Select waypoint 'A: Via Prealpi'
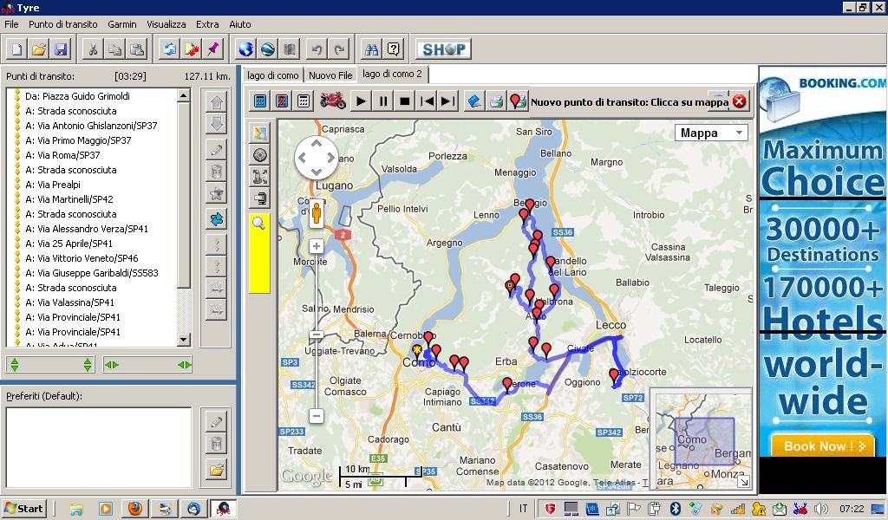Screen dimensions: 888x520 53,185
